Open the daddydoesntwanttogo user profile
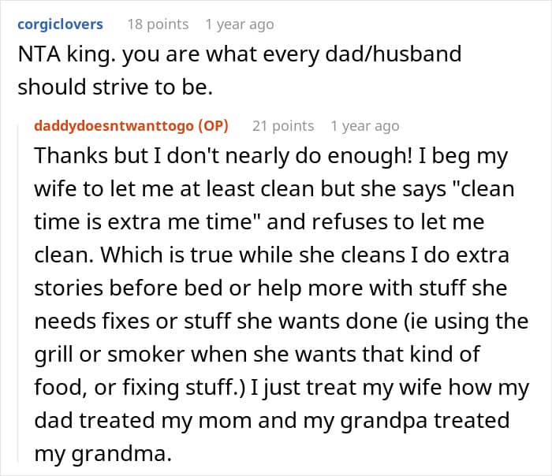552x476 pixels. tap(114, 125)
